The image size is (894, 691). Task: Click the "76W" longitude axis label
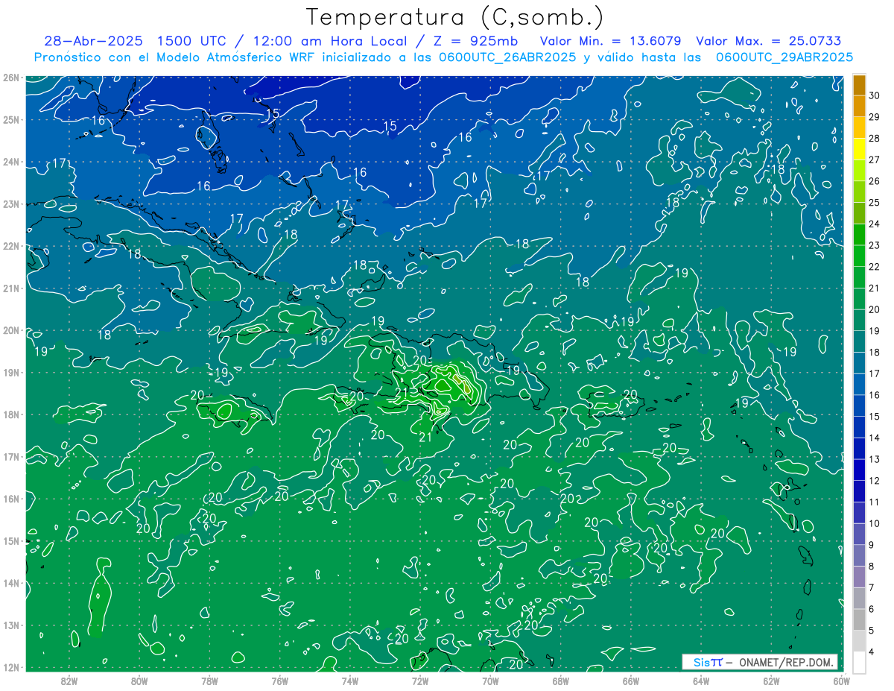(x=279, y=681)
